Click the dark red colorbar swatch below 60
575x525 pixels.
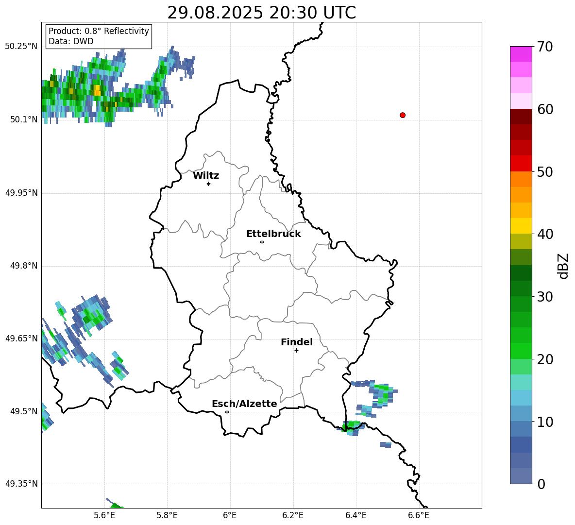521,117
